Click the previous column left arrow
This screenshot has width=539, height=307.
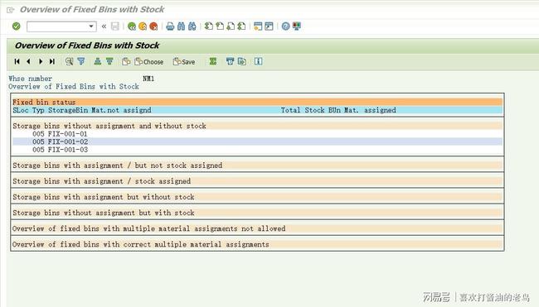28,61
